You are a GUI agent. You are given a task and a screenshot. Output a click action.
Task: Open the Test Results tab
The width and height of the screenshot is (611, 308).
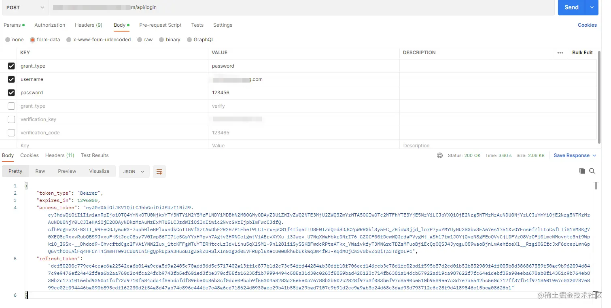click(95, 155)
